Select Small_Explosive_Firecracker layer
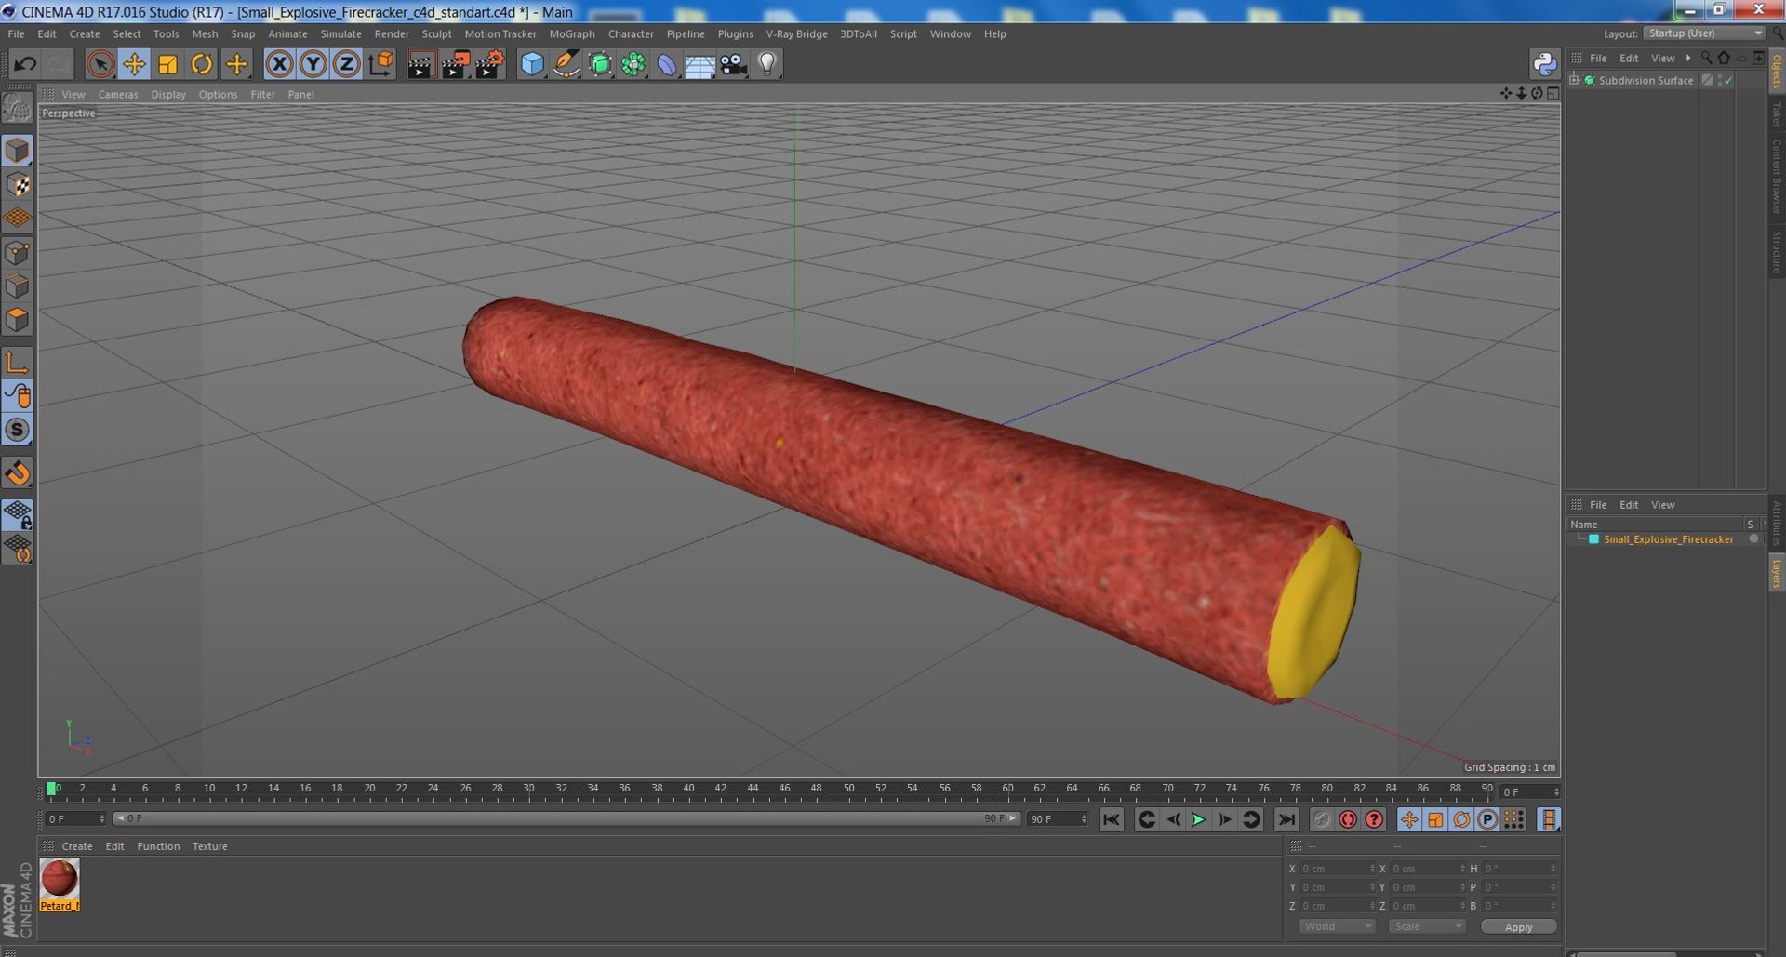Image resolution: width=1786 pixels, height=957 pixels. [x=1668, y=539]
